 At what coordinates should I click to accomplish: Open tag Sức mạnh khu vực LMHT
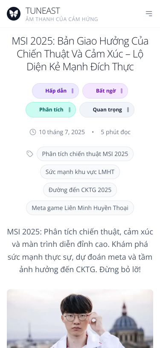(80, 172)
